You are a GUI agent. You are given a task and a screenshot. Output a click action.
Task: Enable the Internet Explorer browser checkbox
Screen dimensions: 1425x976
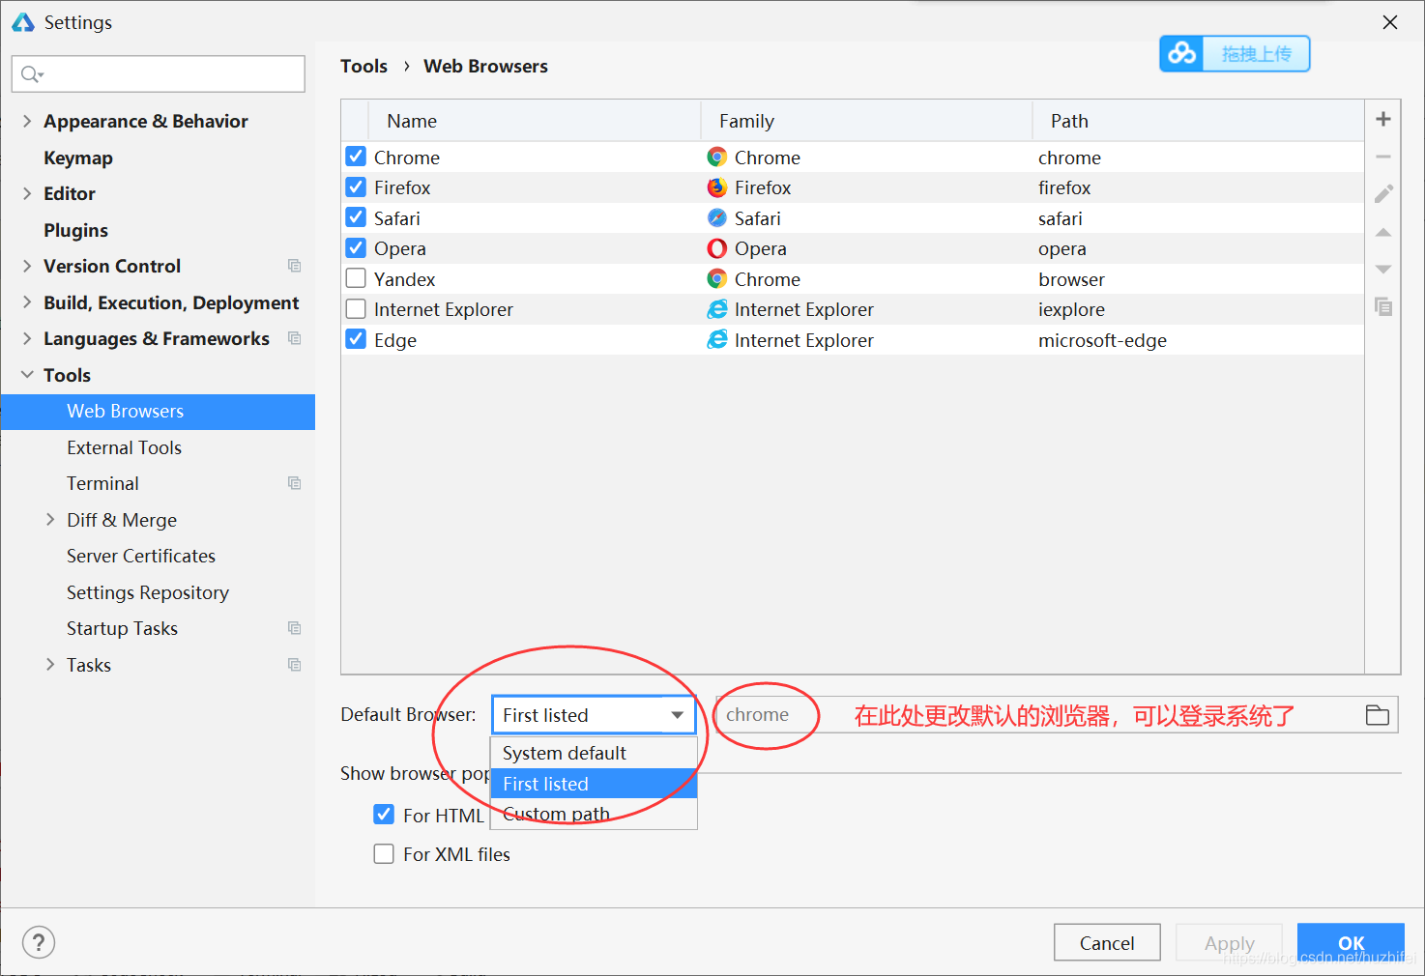(356, 309)
